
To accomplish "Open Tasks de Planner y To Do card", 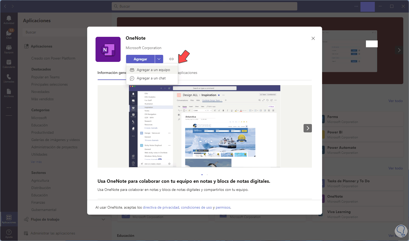I will pos(363,184).
